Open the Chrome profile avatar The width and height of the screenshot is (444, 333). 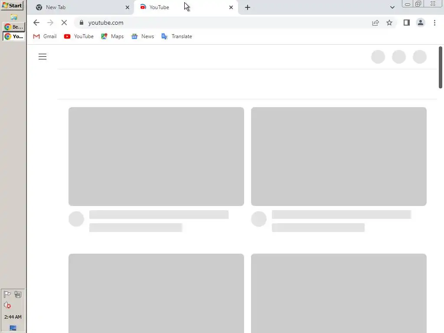421,23
